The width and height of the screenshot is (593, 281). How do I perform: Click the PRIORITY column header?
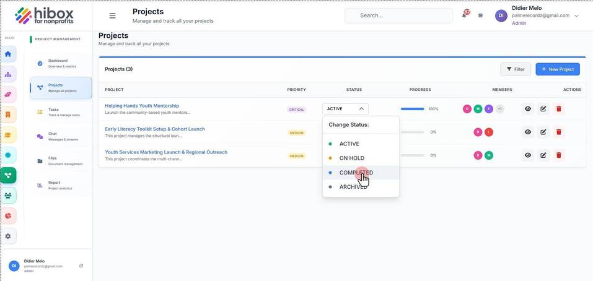click(296, 90)
